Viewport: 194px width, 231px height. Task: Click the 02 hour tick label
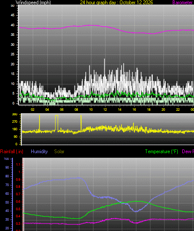click(x=32, y=109)
